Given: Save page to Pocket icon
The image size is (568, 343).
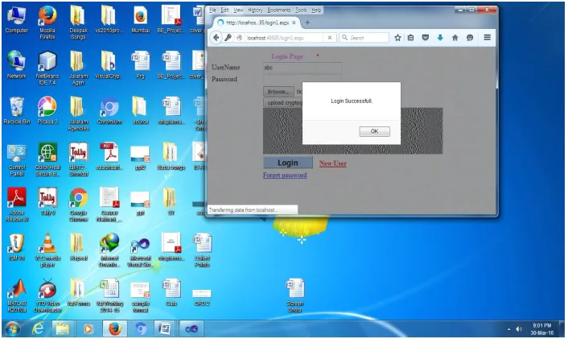Looking at the screenshot, I should (426, 37).
